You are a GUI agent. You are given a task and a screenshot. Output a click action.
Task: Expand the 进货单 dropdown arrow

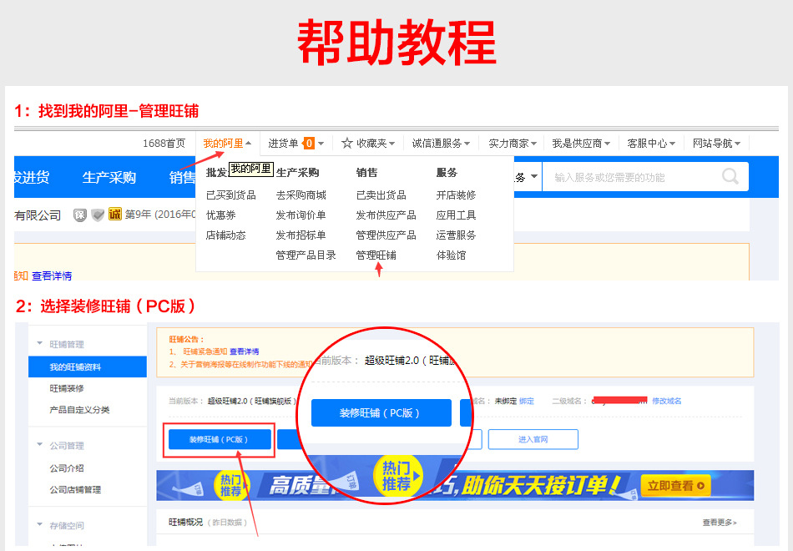pos(321,144)
